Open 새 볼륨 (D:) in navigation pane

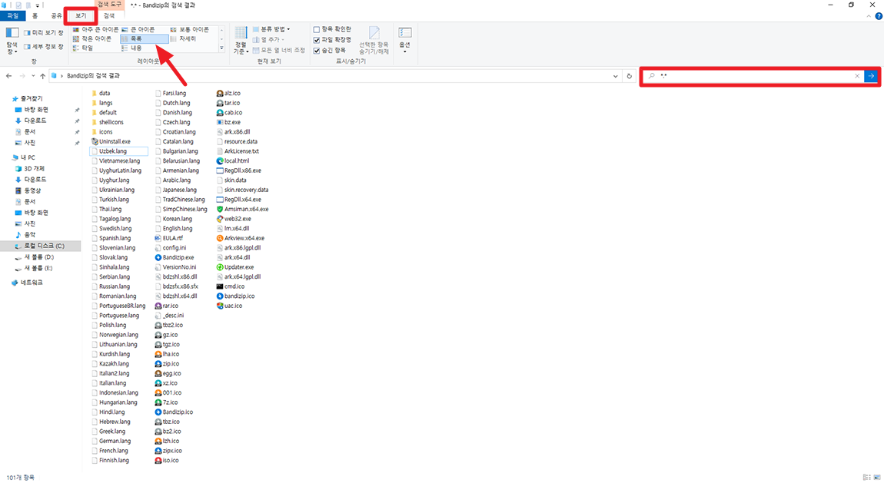(x=38, y=257)
